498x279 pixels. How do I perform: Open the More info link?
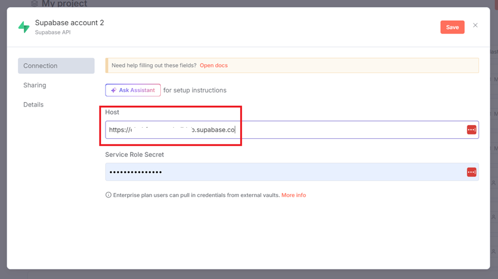[x=293, y=195]
